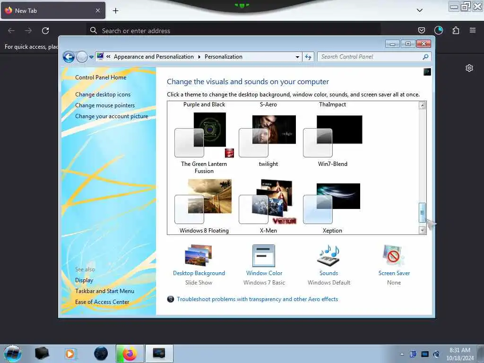Click Firefox forward navigation arrow
Screen dimensions: 484x363
pyautogui.click(x=28, y=31)
